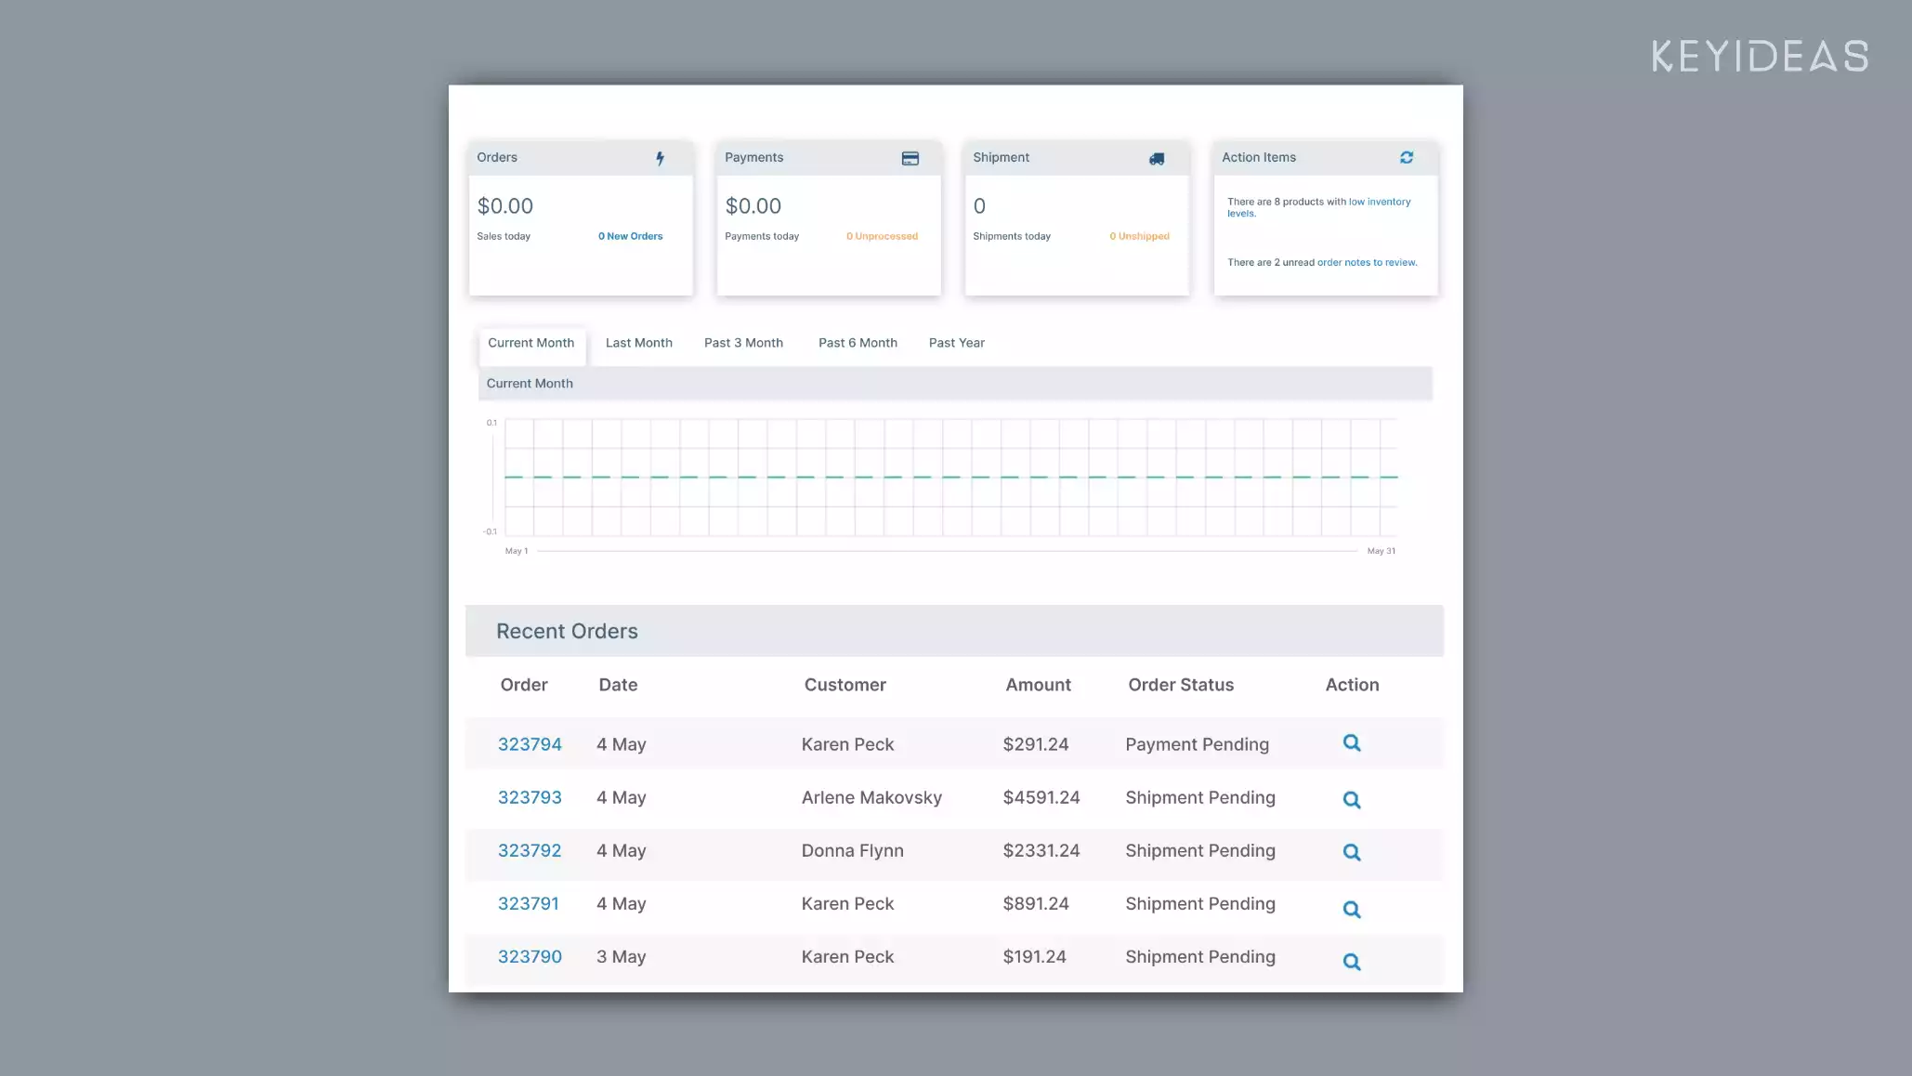Click the Action Items card title
Image resolution: width=1912 pixels, height=1076 pixels.
[x=1258, y=157]
